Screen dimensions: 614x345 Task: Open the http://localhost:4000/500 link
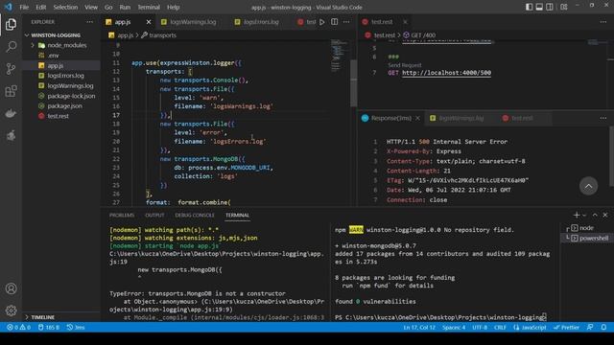coord(446,73)
